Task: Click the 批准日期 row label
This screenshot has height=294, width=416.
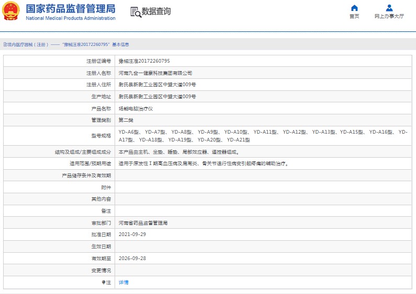Action: coord(101,234)
